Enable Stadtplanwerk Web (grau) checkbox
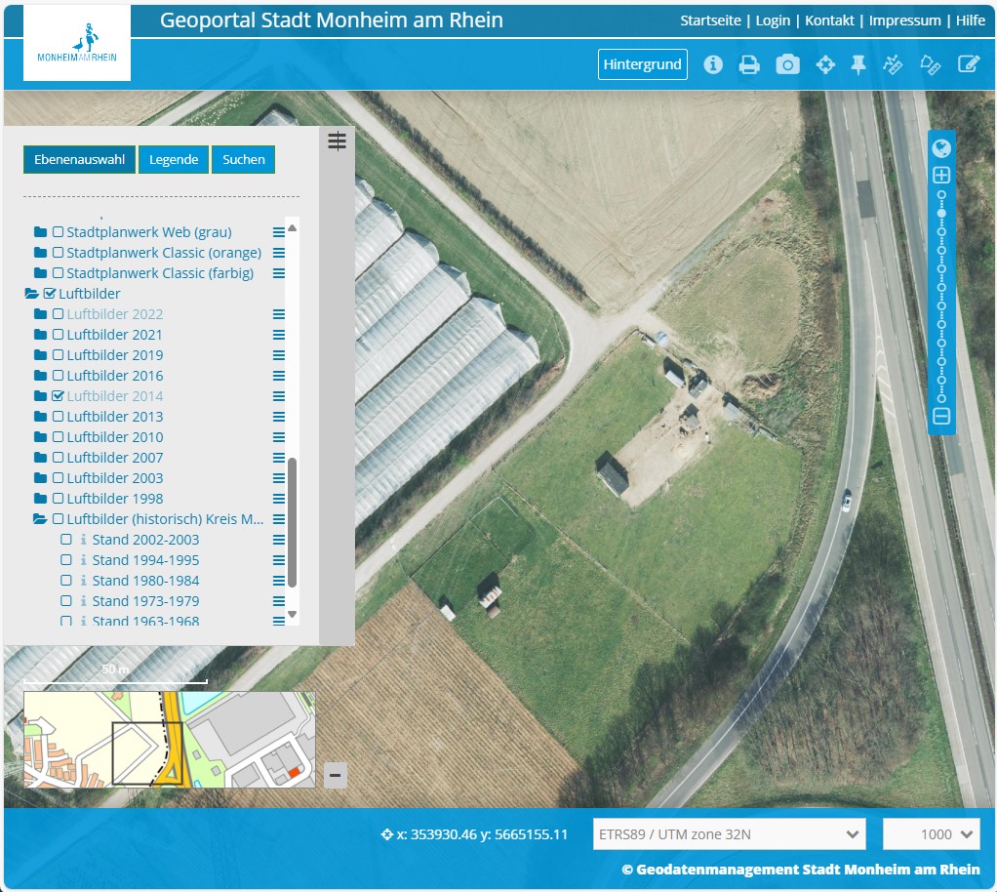 (58, 232)
